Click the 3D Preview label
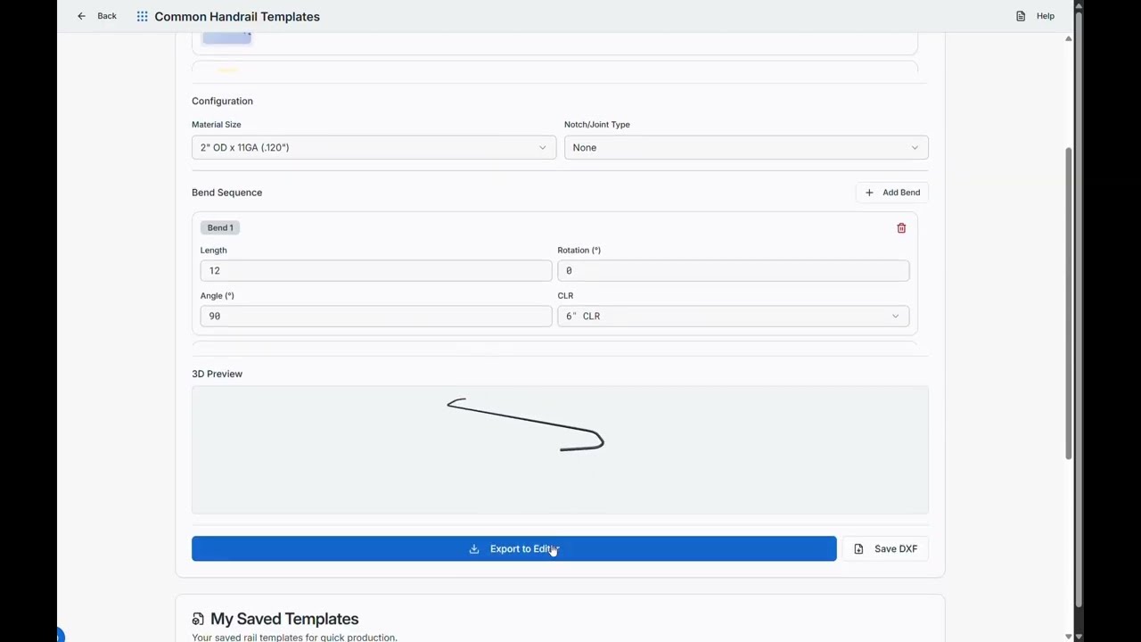Screen dimensions: 1141x642 pos(217,374)
